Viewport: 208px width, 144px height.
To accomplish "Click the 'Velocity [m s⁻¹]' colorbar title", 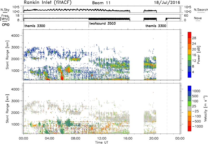I will (205, 108).
